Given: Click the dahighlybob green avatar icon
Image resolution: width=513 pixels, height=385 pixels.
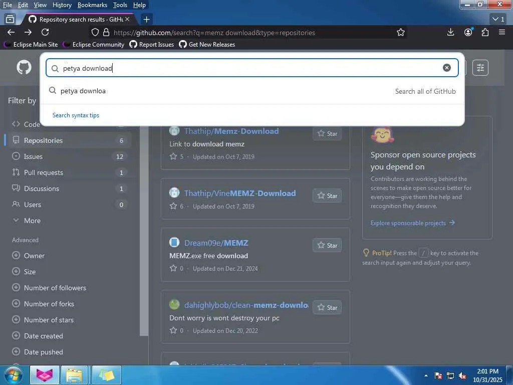Looking at the screenshot, I should click(x=174, y=304).
